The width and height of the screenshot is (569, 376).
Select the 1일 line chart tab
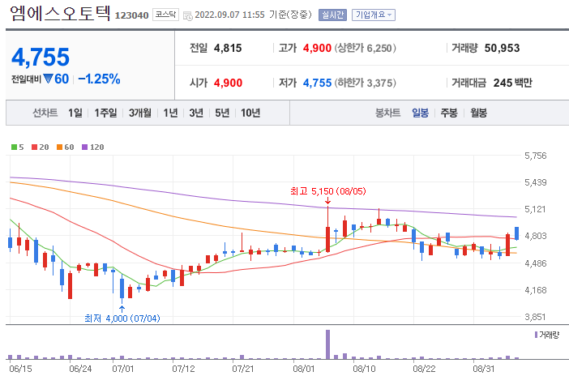pos(75,113)
